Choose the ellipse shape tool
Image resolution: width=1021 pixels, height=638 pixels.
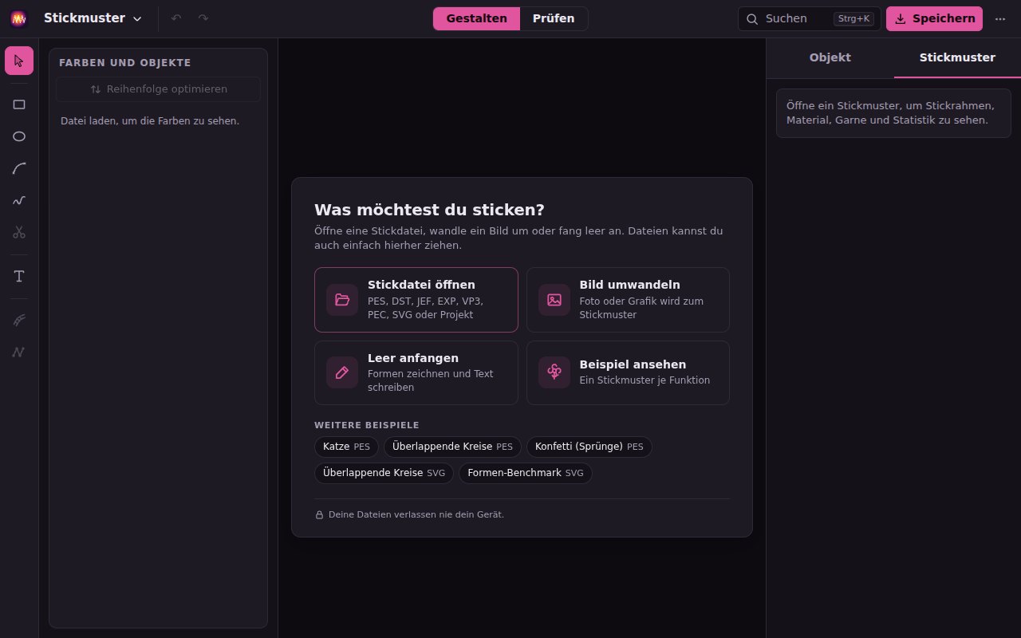coord(19,136)
